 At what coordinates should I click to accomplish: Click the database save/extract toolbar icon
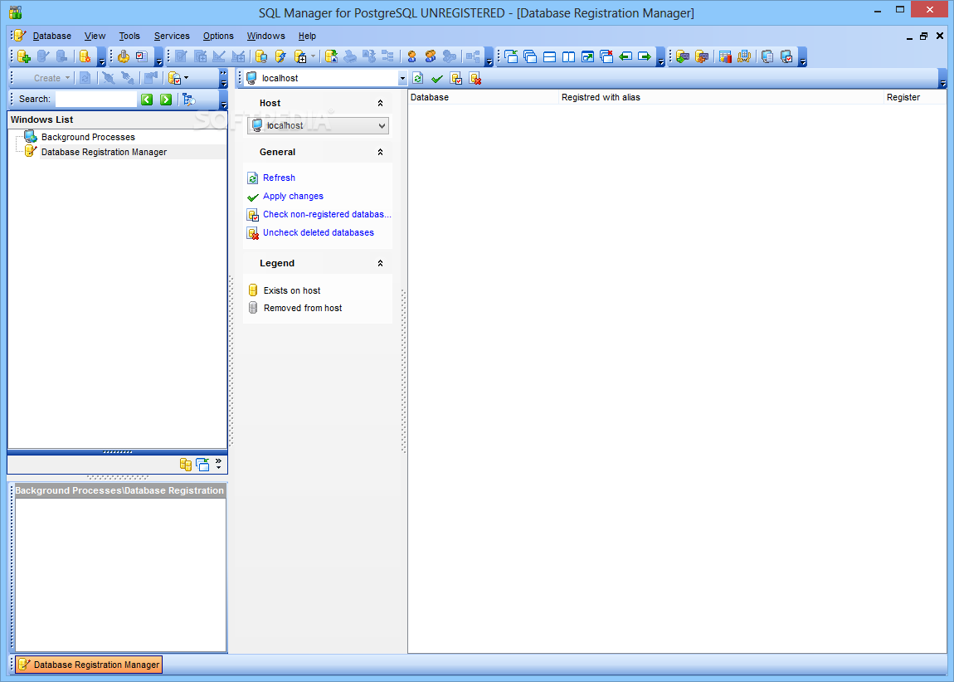pyautogui.click(x=332, y=56)
